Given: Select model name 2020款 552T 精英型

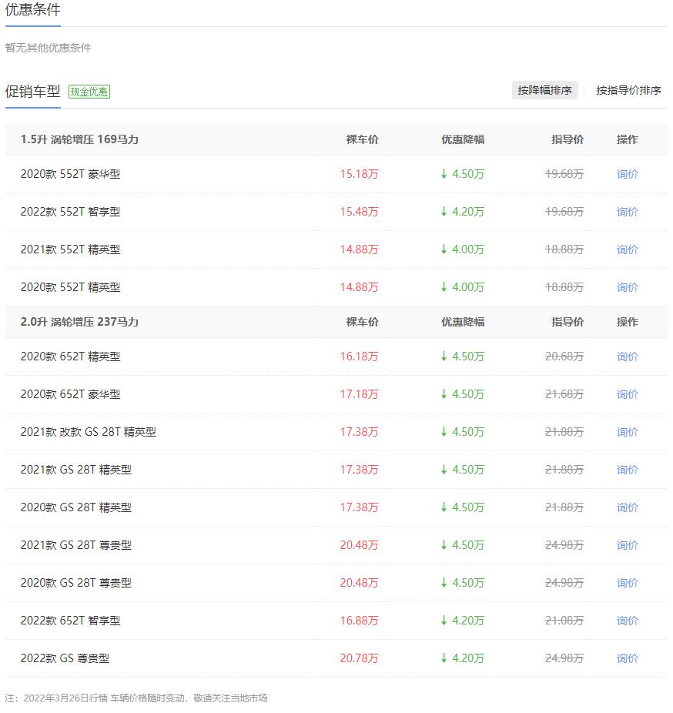Looking at the screenshot, I should coord(71,287).
